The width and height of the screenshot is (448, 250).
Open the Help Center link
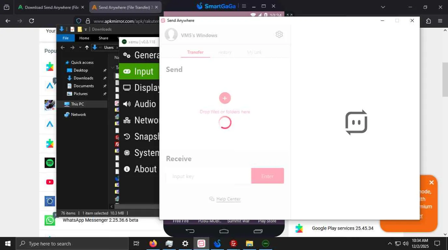pos(229,199)
